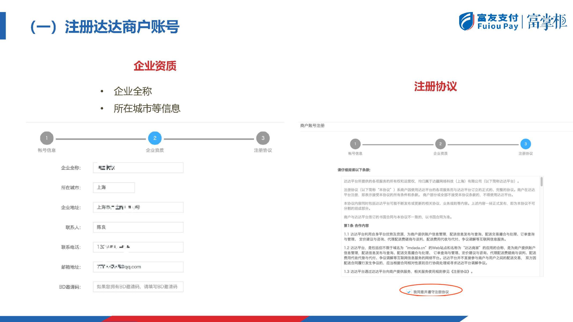Click the terms paragraph starting with 1.3

(408, 272)
